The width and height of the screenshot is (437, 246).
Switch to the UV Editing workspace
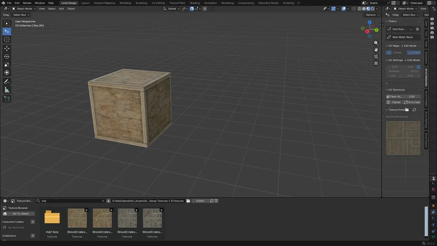[158, 3]
